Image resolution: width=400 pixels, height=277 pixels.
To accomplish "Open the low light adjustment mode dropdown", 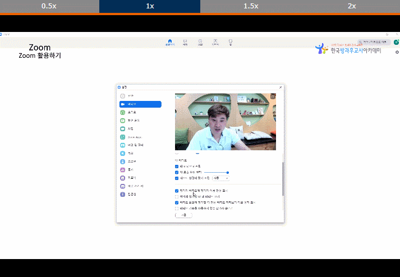I will click(220, 178).
